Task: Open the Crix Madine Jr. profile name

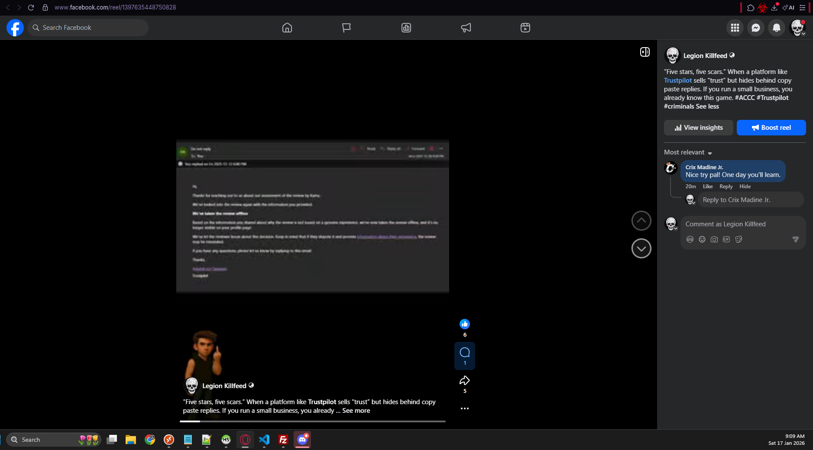Action: [704, 167]
